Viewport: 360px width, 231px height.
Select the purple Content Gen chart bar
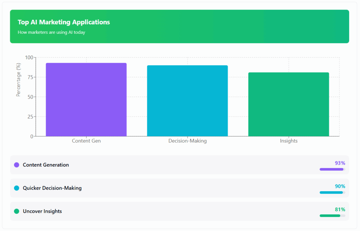[86, 100]
